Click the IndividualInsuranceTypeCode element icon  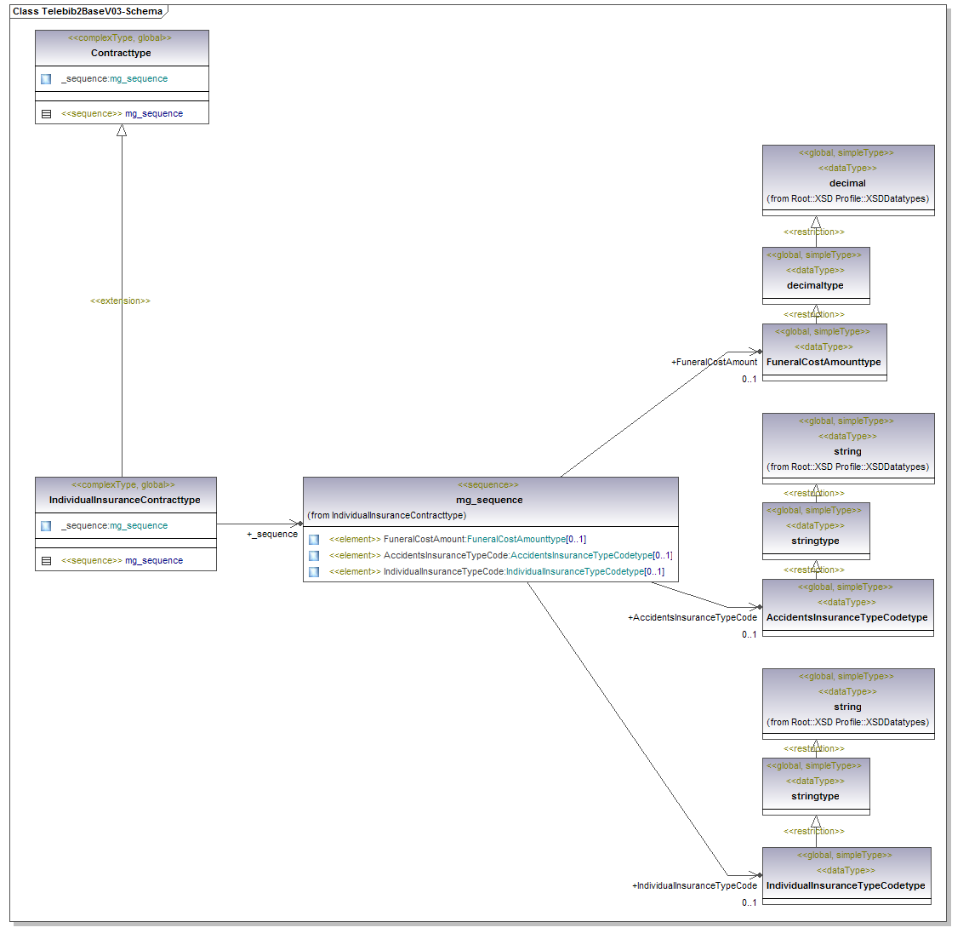(x=314, y=572)
